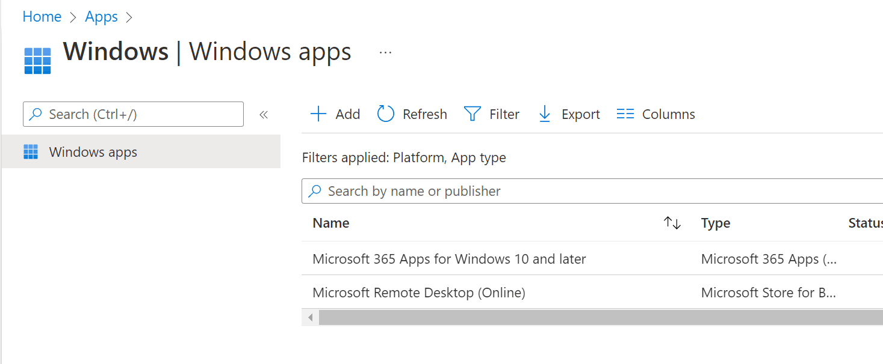Open the ellipsis more options menu
Viewport: 883px width, 364px height.
coord(385,53)
